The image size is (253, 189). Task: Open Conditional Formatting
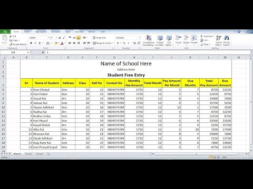(x=149, y=40)
